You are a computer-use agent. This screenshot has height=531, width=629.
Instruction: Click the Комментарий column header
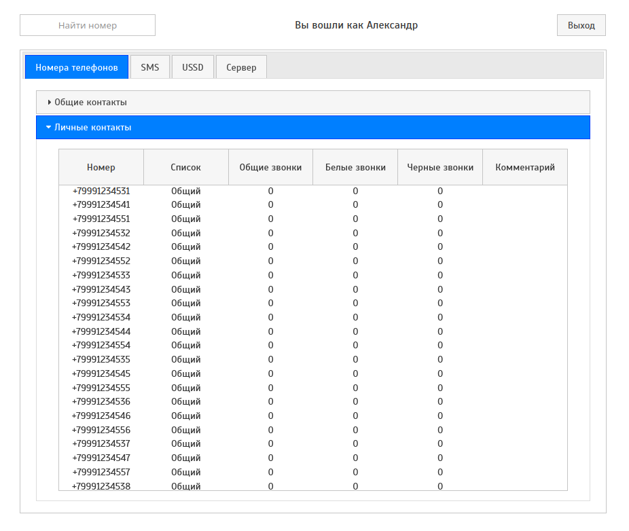point(525,167)
